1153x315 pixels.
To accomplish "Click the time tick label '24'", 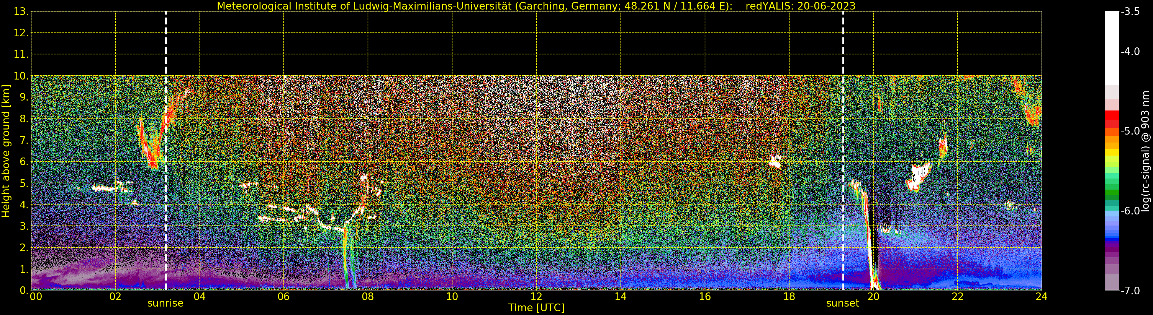I will click(x=1042, y=297).
